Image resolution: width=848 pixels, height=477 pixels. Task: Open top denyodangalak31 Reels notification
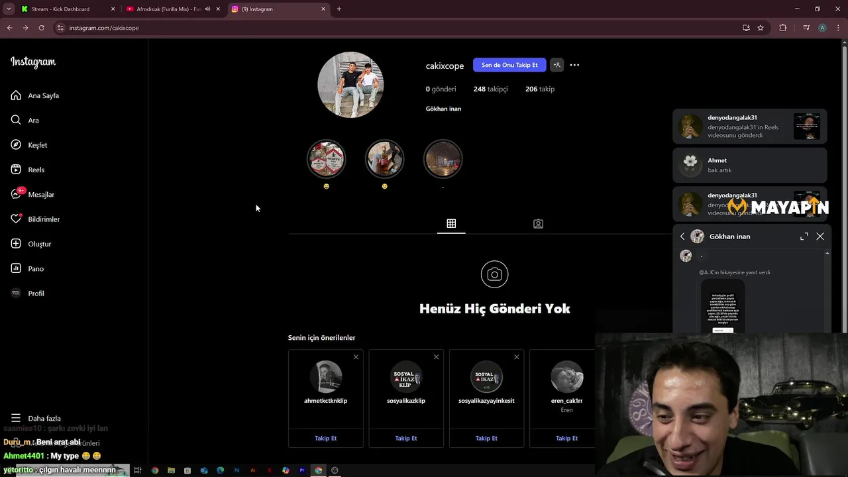click(750, 127)
